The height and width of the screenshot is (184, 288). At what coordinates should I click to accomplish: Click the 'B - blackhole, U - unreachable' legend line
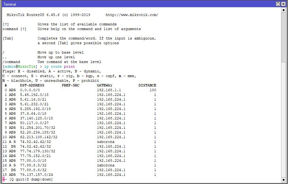pos(51,81)
